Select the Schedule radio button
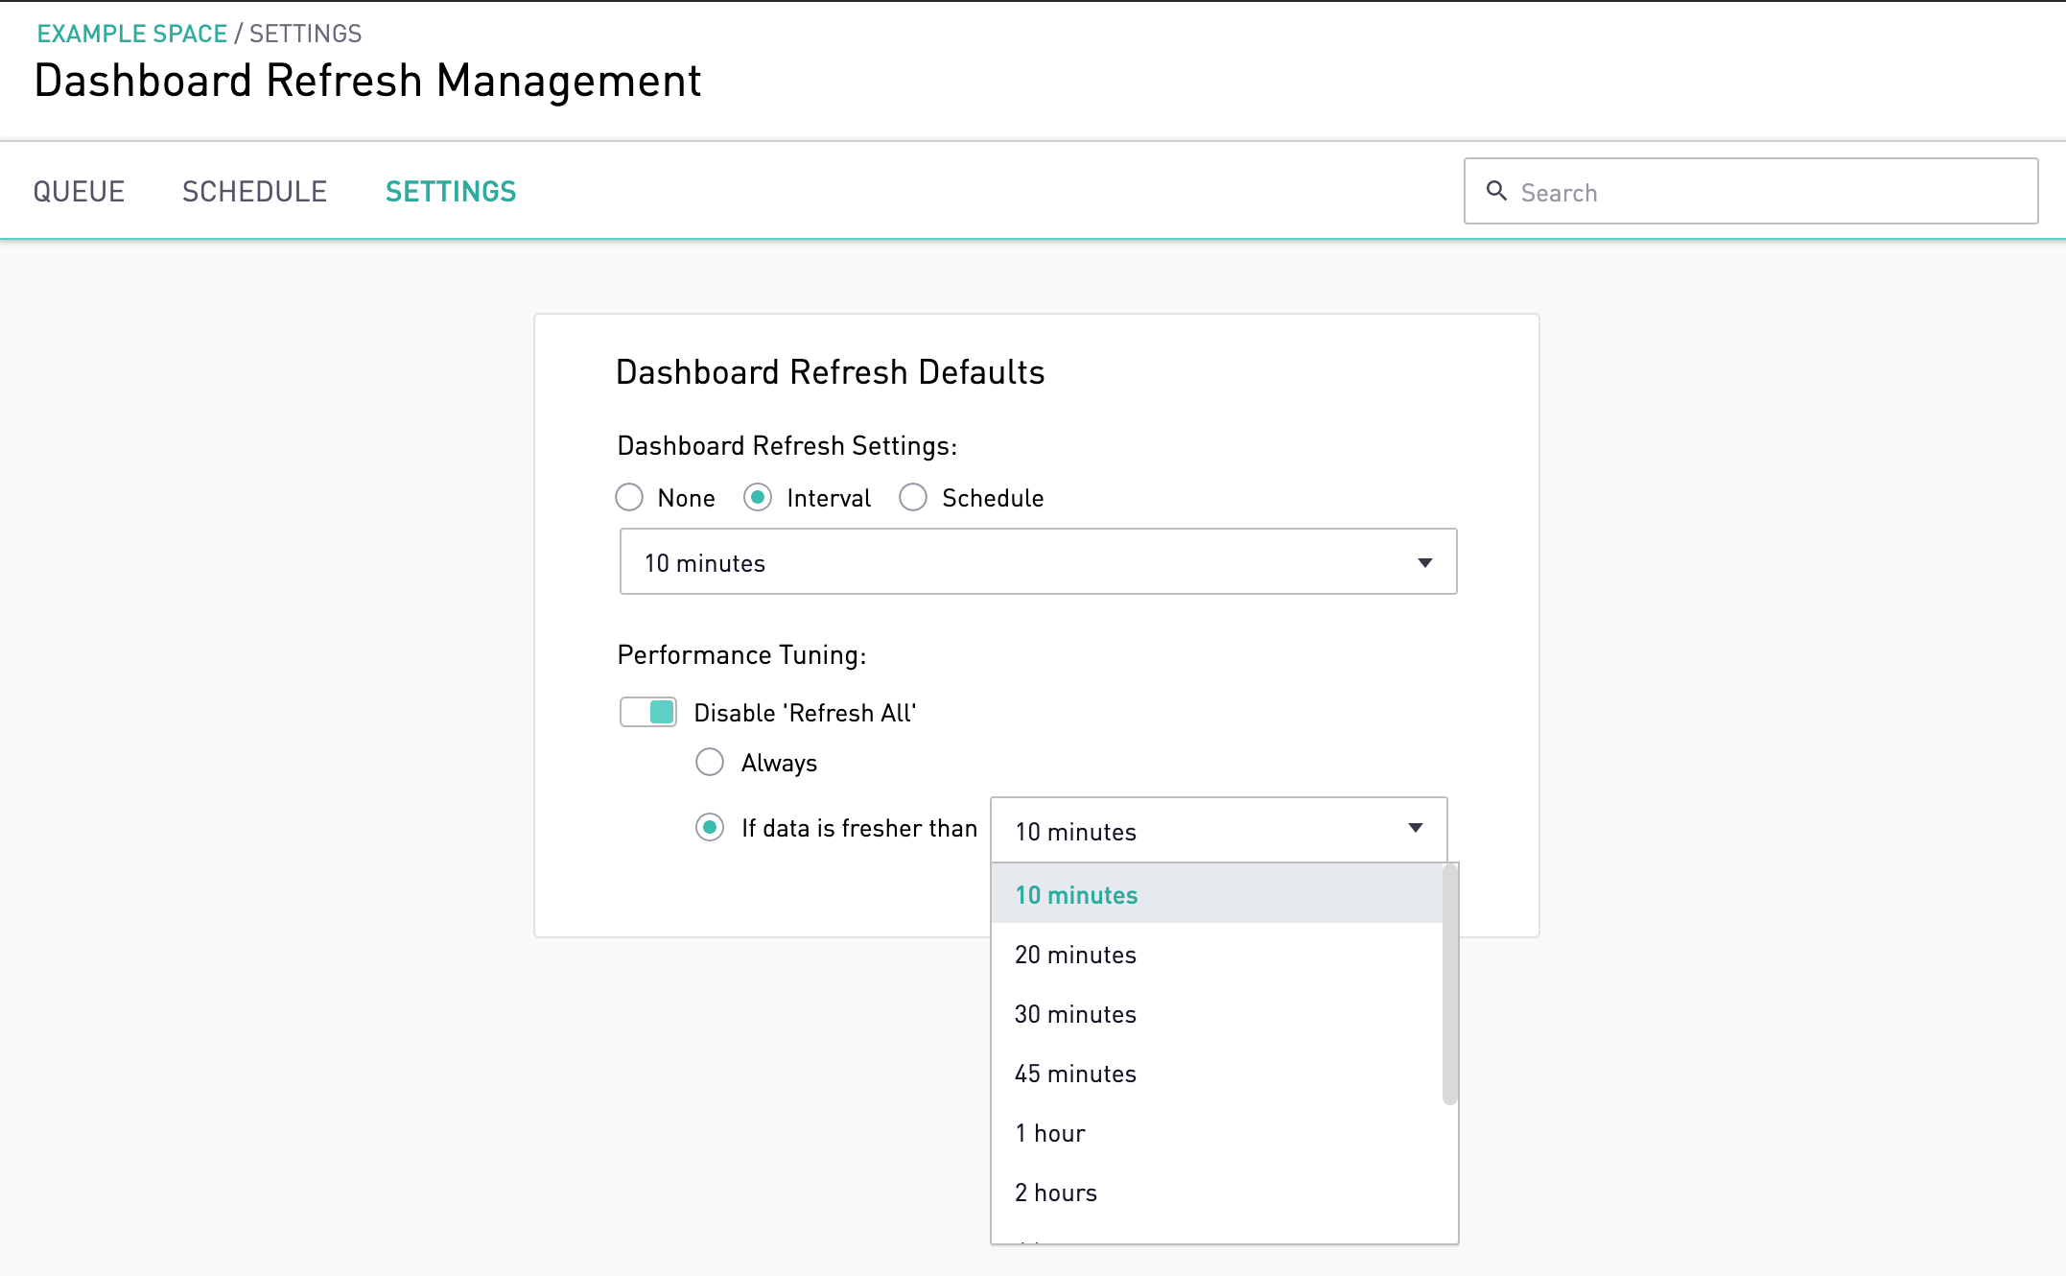This screenshot has height=1276, width=2066. (913, 497)
